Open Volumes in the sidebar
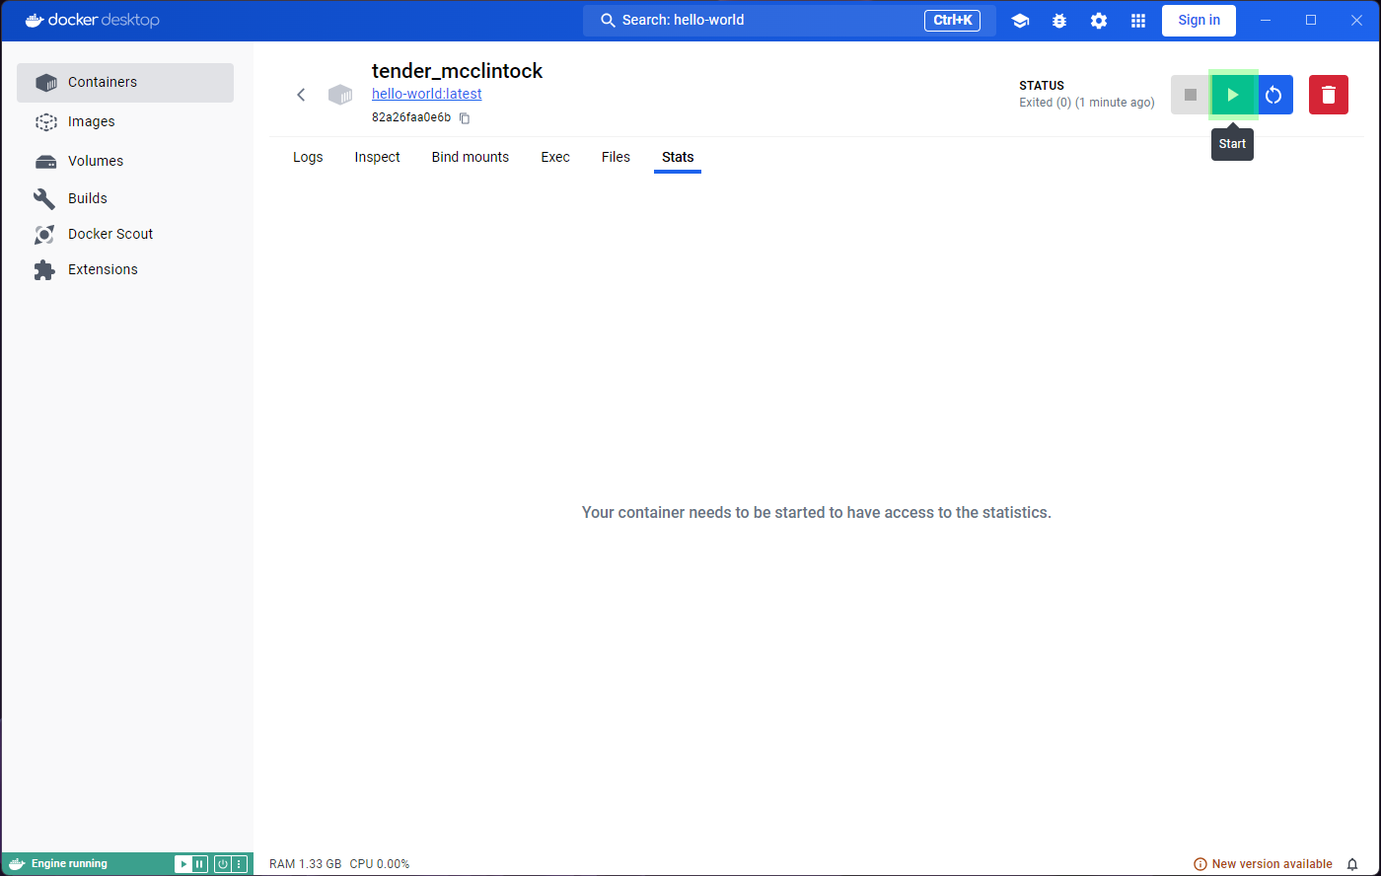 (125, 161)
